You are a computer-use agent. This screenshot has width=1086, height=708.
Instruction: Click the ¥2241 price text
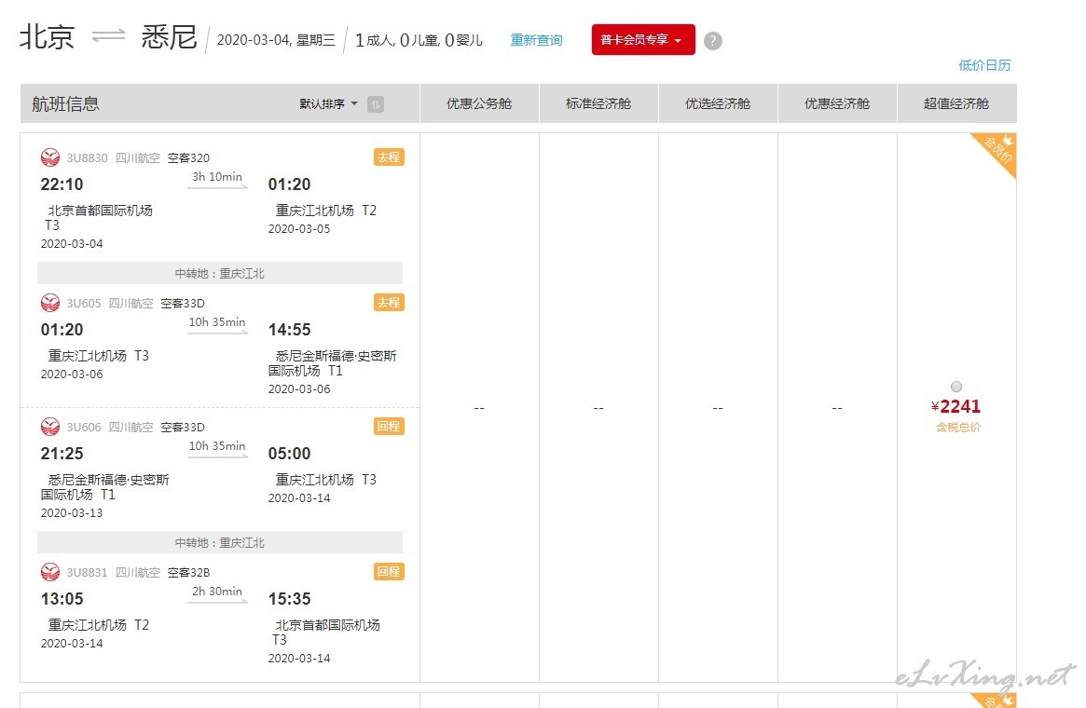click(x=955, y=406)
